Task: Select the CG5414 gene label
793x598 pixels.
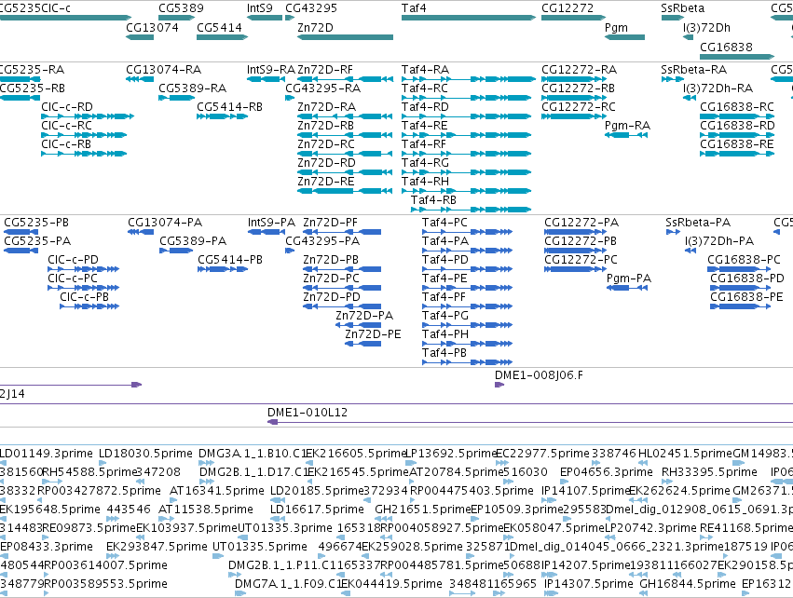Action: [219, 27]
